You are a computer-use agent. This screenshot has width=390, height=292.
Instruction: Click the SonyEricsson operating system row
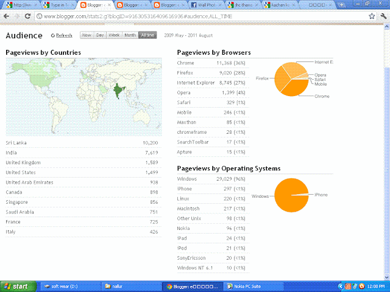[x=213, y=258]
